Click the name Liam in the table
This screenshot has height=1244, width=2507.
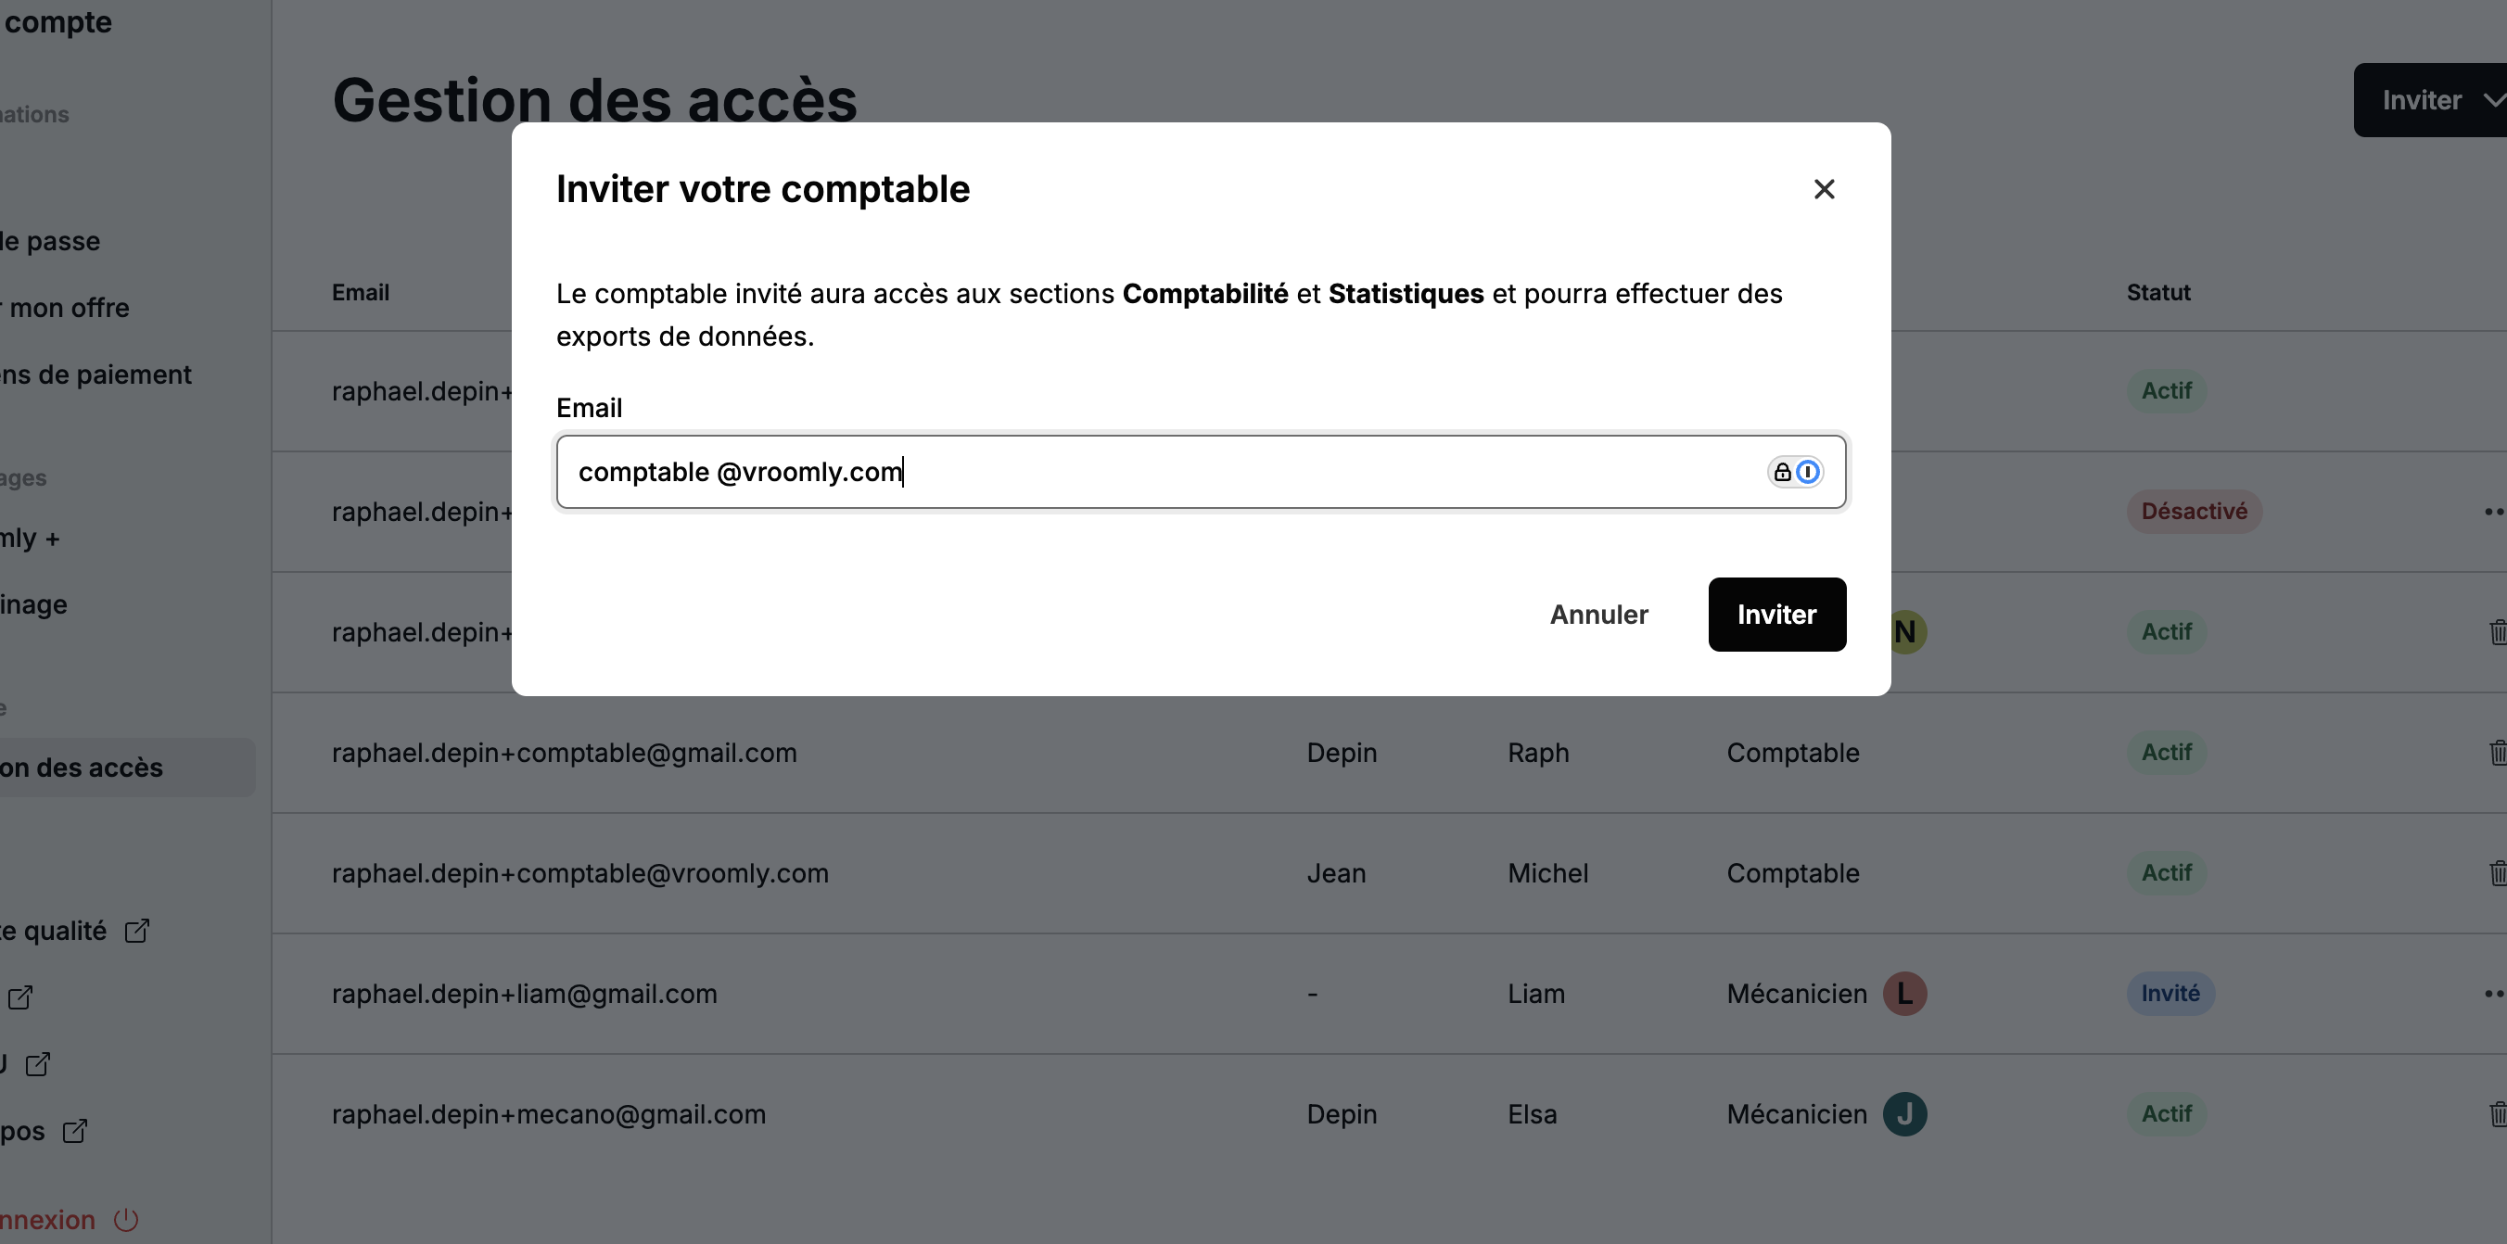(1535, 994)
